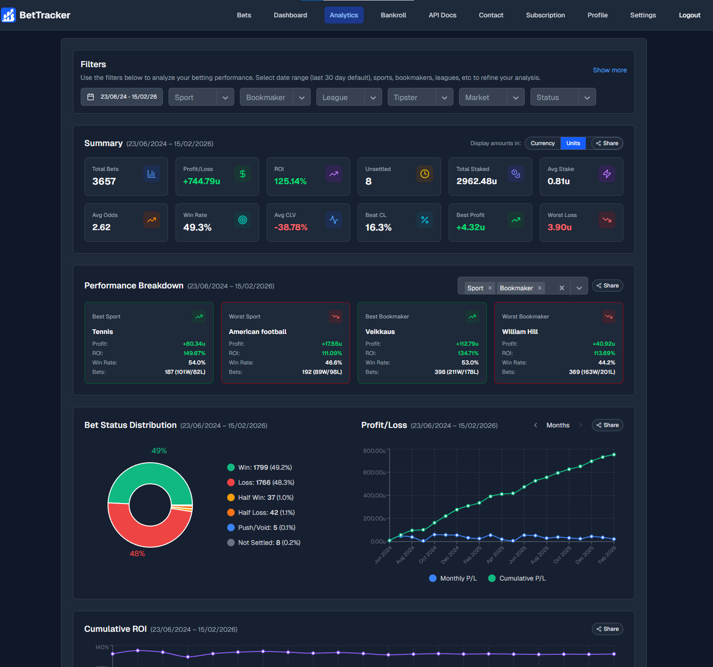This screenshot has height=667, width=713.
Task: Toggle Monthly P/L series in legend
Action: [x=453, y=578]
